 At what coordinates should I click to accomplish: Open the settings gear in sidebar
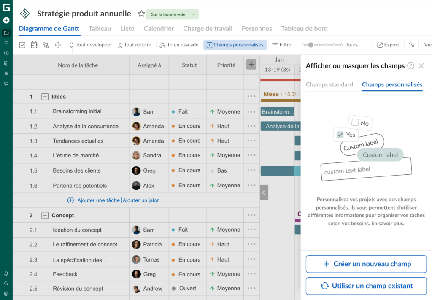tap(6, 294)
